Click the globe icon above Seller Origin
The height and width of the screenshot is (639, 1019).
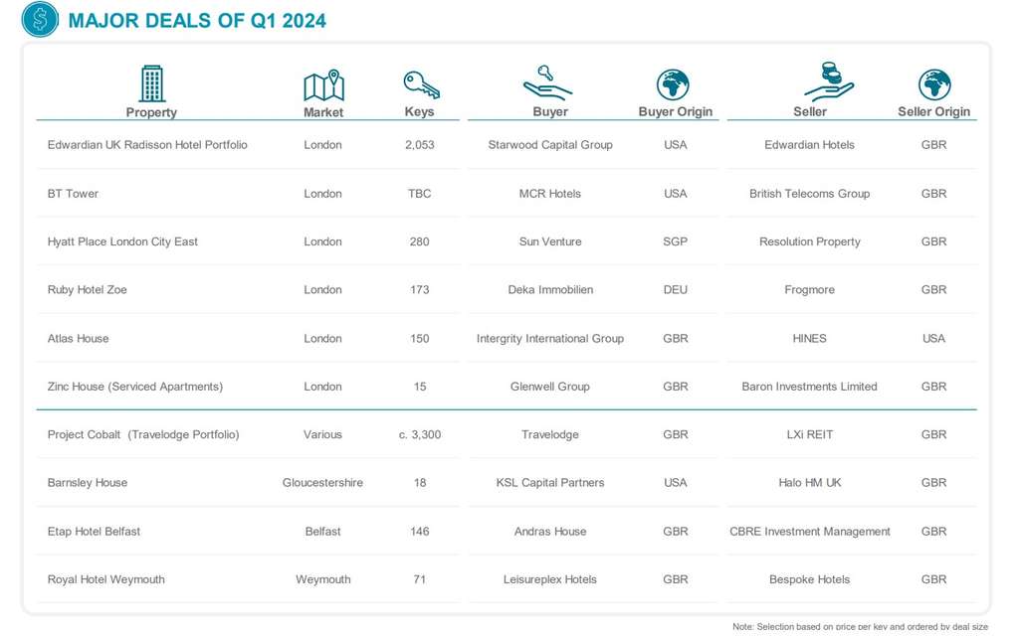click(x=933, y=84)
